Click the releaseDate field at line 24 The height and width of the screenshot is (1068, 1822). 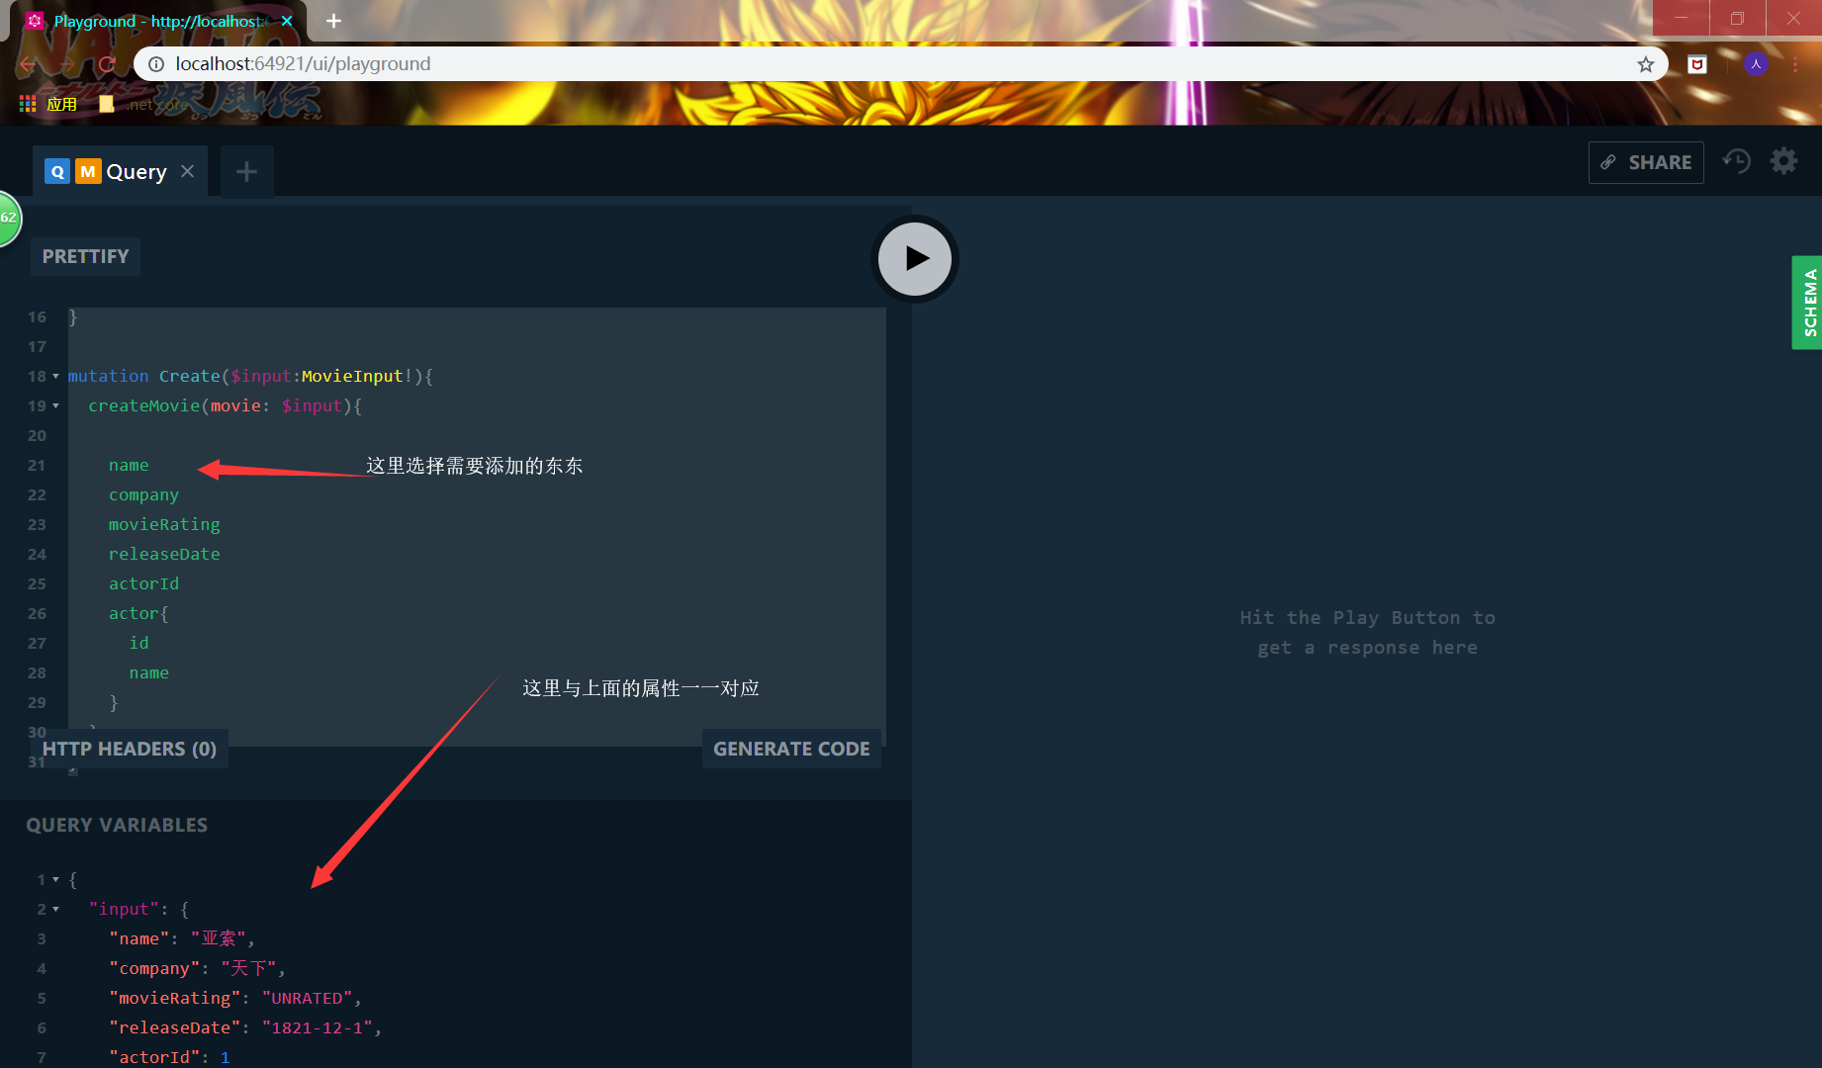pyautogui.click(x=164, y=554)
